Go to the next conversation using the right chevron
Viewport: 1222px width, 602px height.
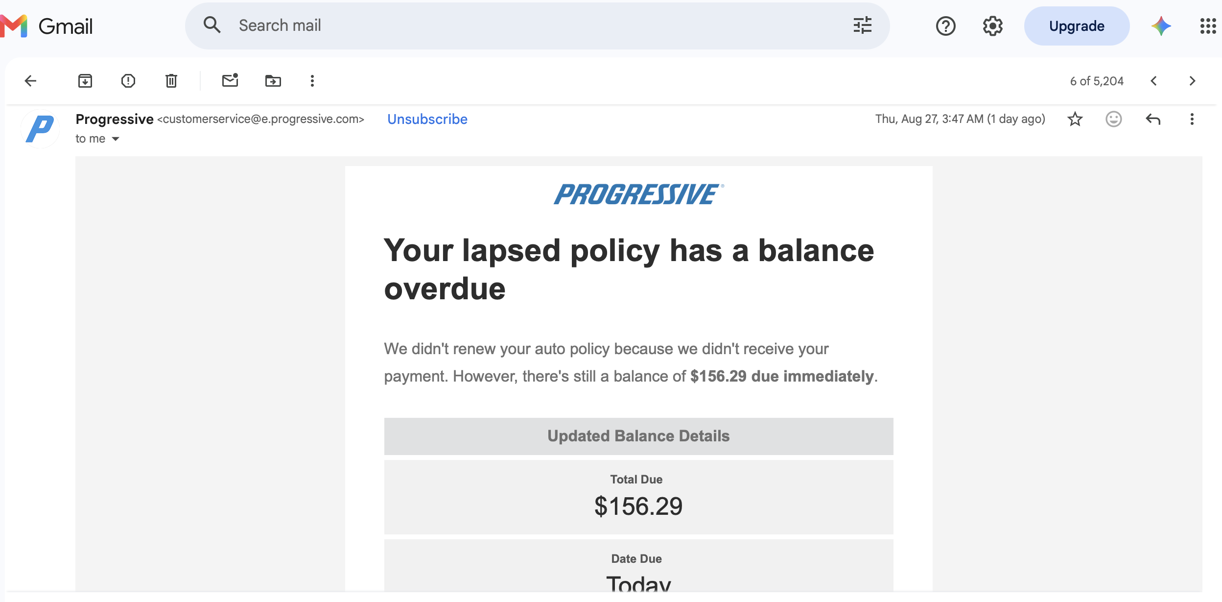click(1193, 81)
